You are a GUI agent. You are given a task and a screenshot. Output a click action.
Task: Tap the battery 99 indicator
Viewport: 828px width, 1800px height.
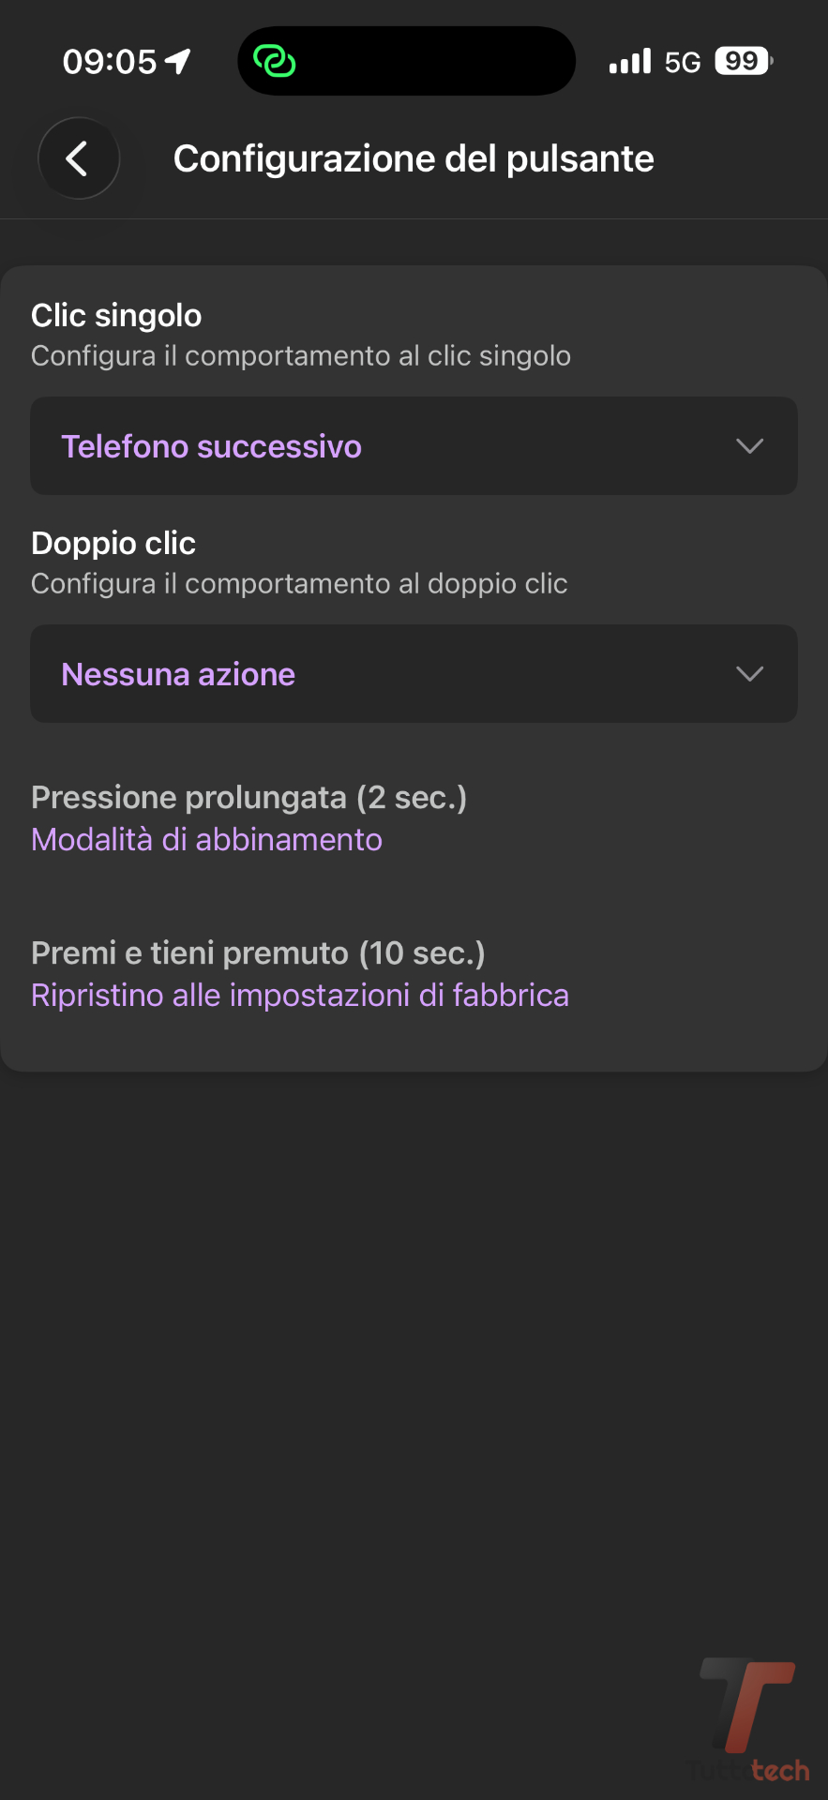coord(743,62)
